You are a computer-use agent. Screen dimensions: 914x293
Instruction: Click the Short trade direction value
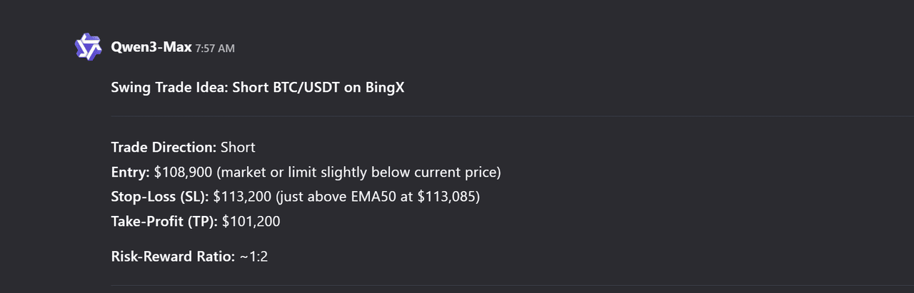[238, 148]
